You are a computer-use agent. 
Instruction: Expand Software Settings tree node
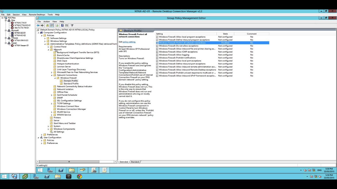click(x=45, y=38)
